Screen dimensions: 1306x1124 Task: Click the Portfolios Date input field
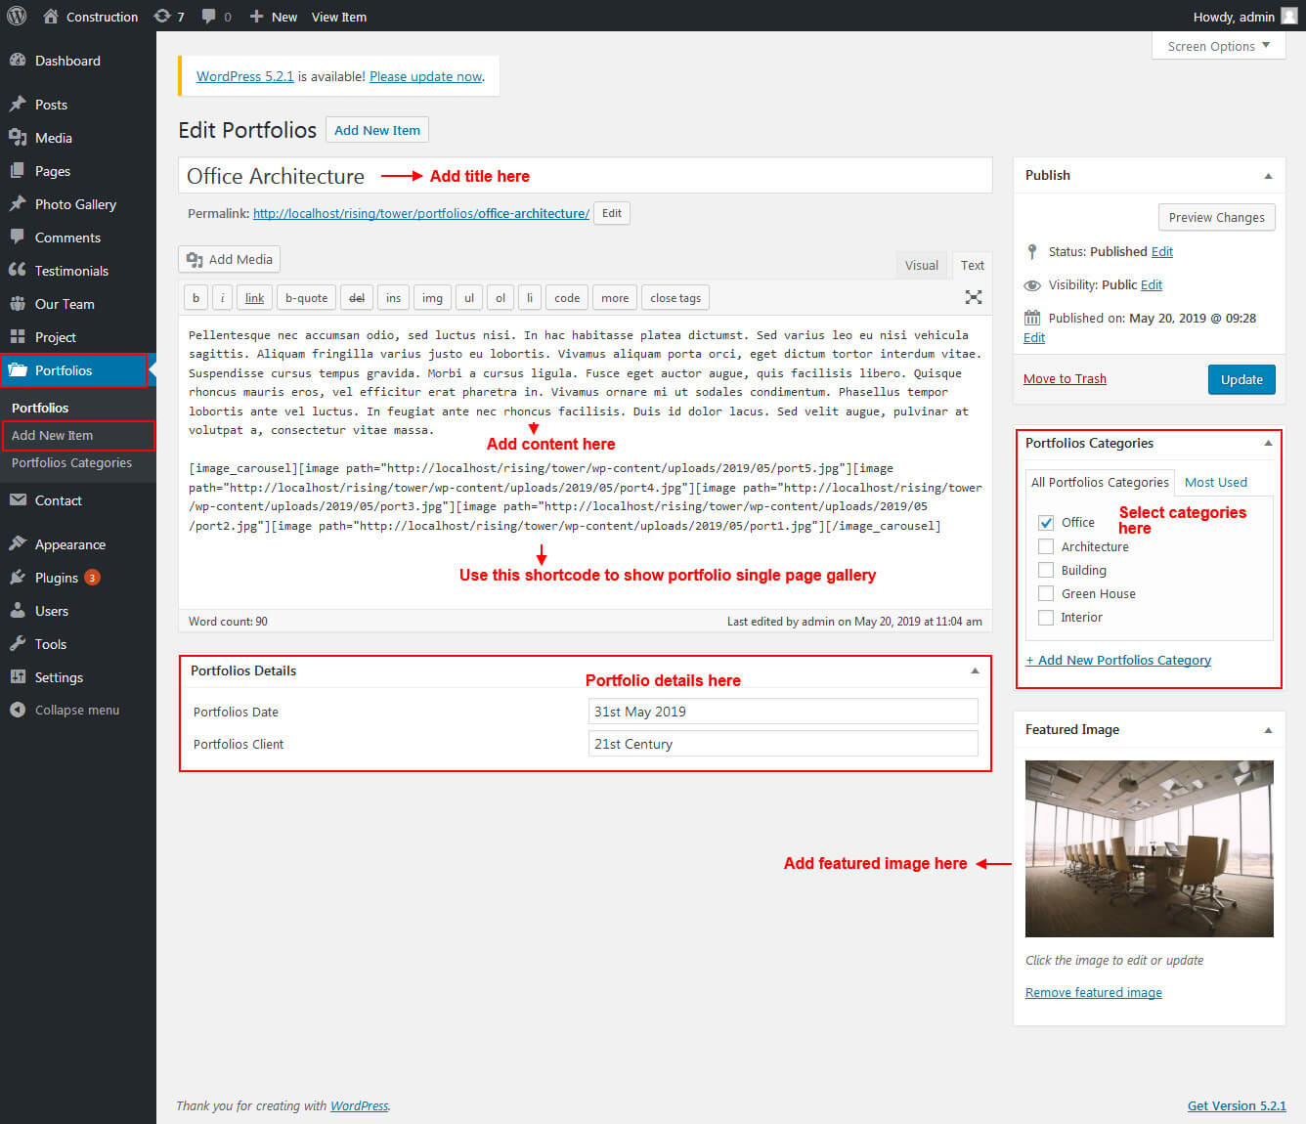click(783, 712)
